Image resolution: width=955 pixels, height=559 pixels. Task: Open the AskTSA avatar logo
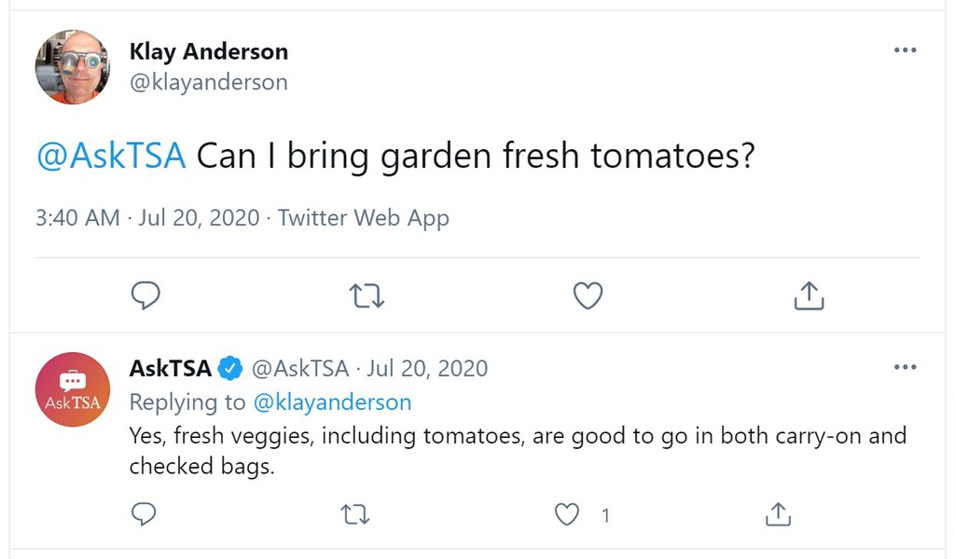[73, 389]
